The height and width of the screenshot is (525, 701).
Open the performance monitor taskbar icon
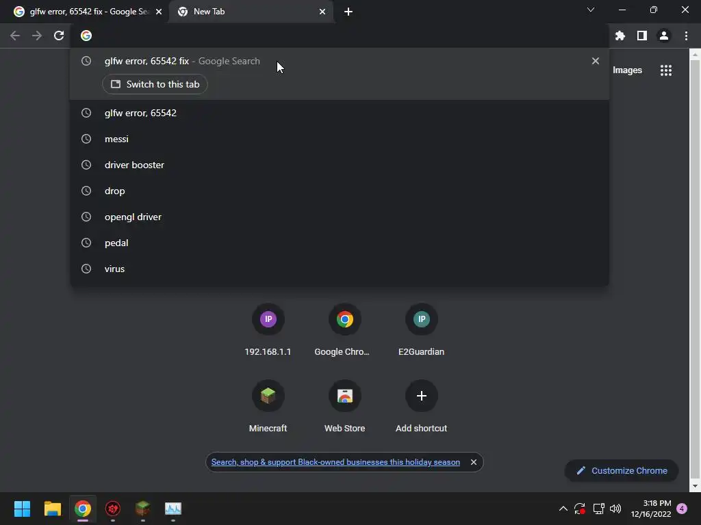click(x=173, y=509)
